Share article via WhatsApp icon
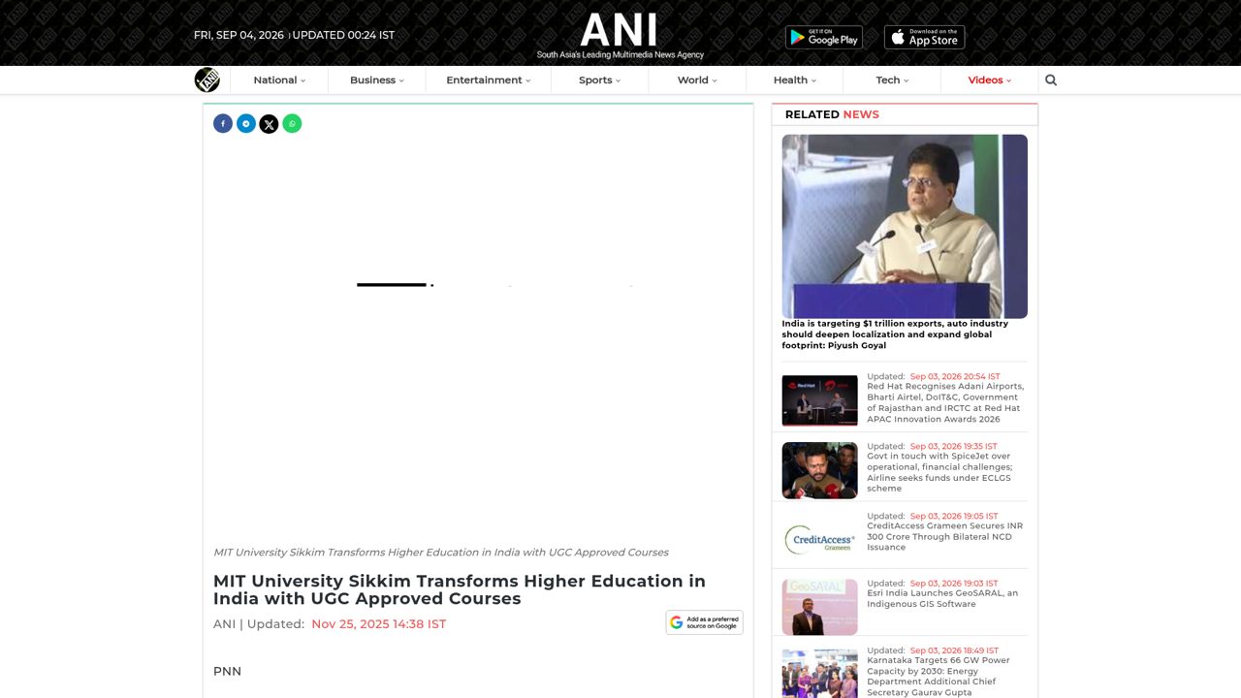 pyautogui.click(x=292, y=123)
